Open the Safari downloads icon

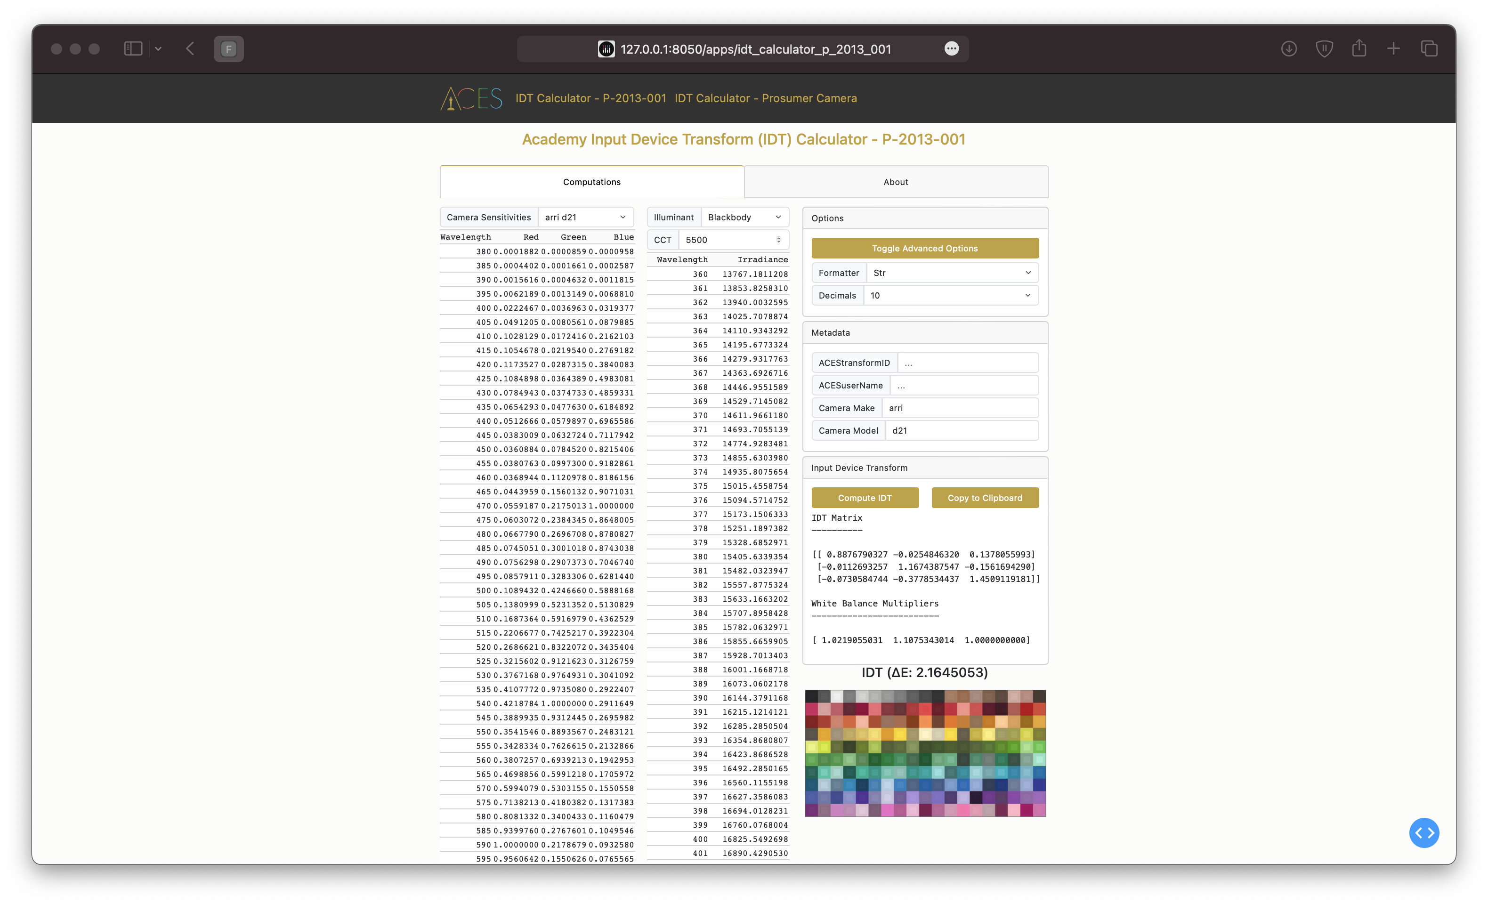1289,49
